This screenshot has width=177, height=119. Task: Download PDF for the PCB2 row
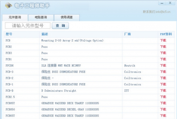point(163,47)
